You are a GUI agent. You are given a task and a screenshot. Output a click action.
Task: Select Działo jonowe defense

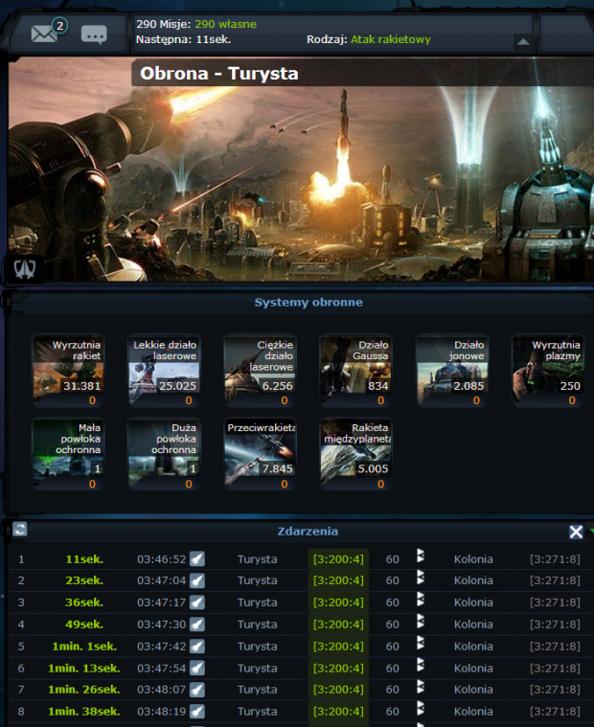[452, 370]
